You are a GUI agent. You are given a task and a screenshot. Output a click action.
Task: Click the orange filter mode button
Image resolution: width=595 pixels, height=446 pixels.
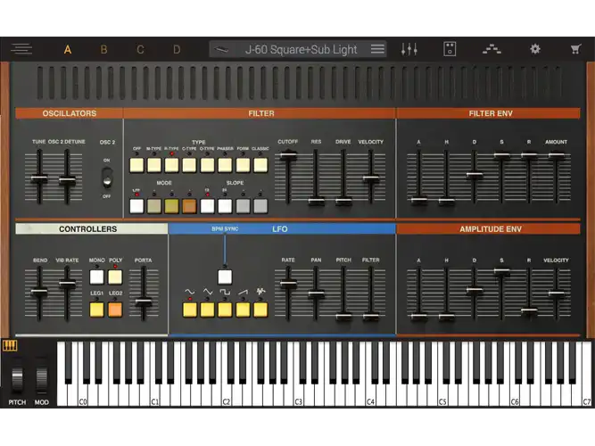pyautogui.click(x=189, y=206)
